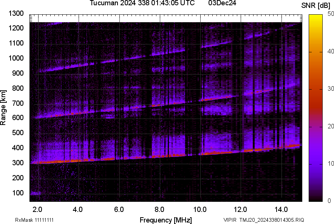Click the plot title "Tucuman 2024 338 01:43:05 UTC"
334x224 pixels.
(x=142, y=3)
